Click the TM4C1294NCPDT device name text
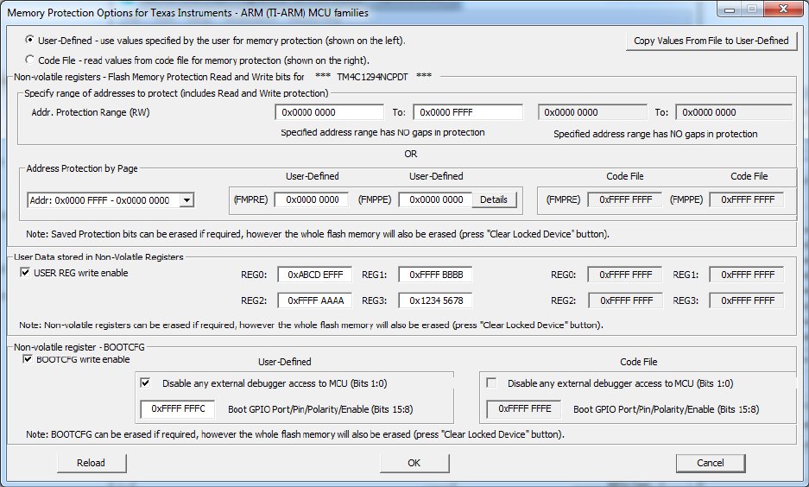 [372, 77]
